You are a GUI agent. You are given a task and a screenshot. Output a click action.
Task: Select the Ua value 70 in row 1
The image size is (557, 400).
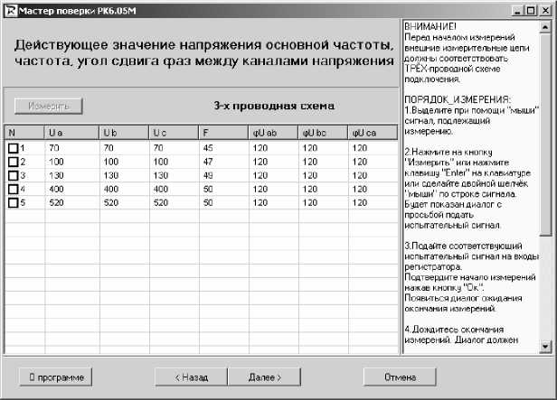pos(54,148)
